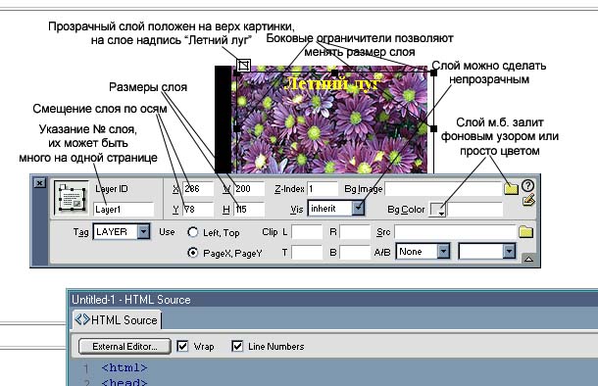Open help via the question mark icon
598x386 pixels.
pos(527,185)
